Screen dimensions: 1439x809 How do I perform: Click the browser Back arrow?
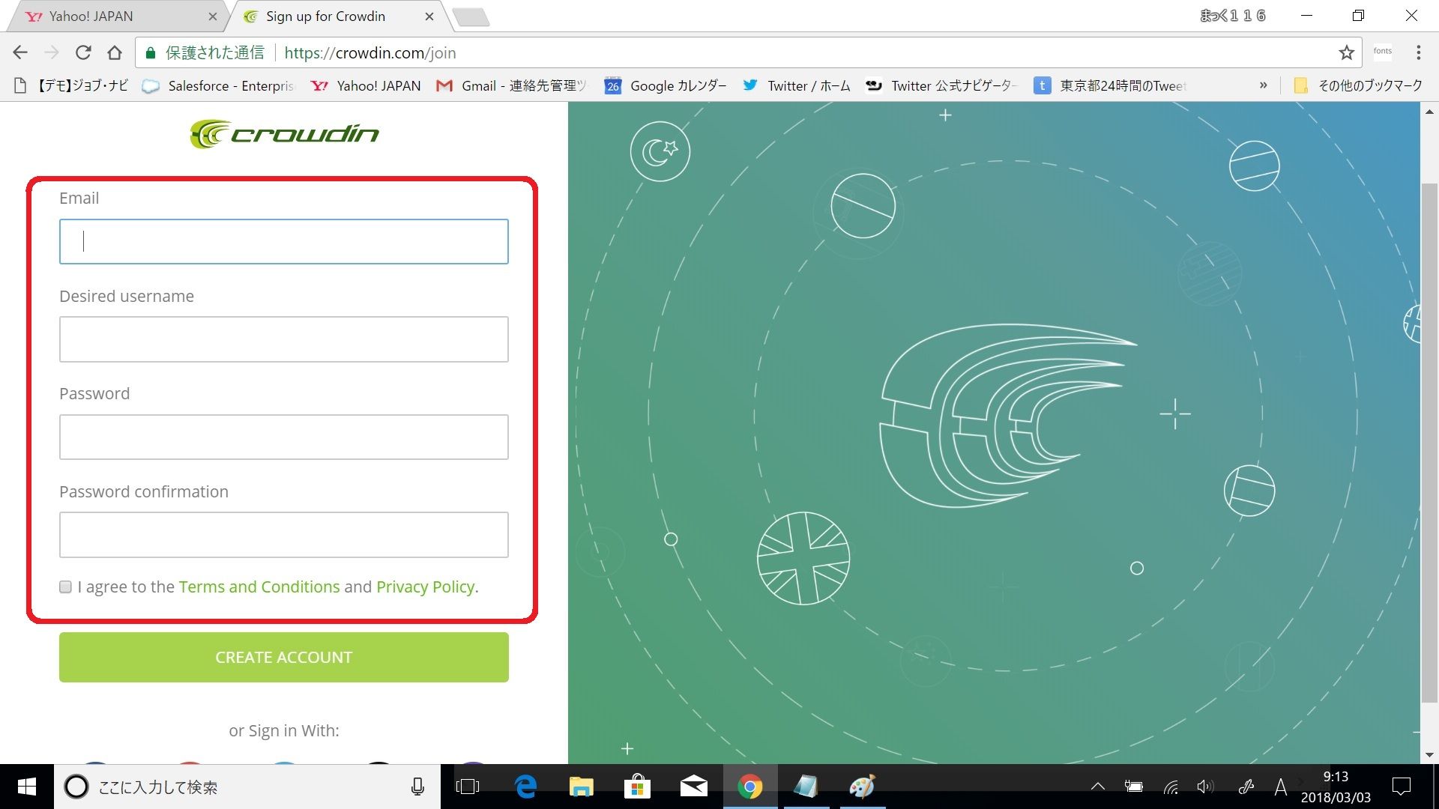click(x=20, y=52)
